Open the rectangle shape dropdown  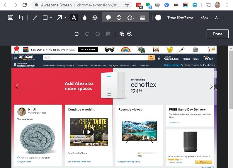[x=51, y=18]
